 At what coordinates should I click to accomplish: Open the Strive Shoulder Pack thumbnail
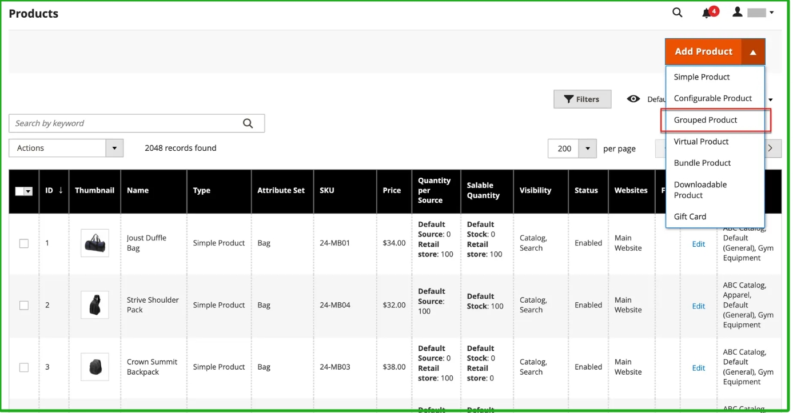94,305
